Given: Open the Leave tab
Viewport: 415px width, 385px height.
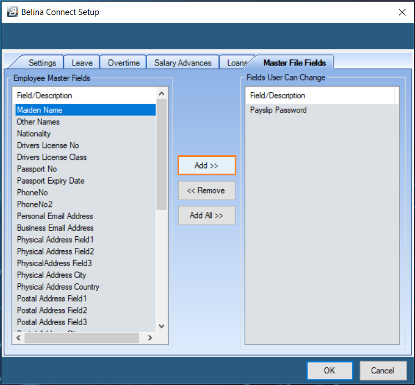Looking at the screenshot, I should (x=82, y=63).
